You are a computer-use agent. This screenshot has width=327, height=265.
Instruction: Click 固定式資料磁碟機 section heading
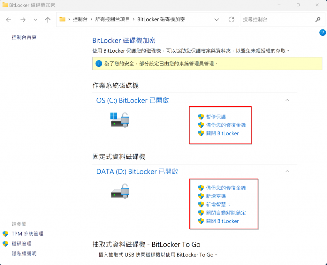[119, 157]
